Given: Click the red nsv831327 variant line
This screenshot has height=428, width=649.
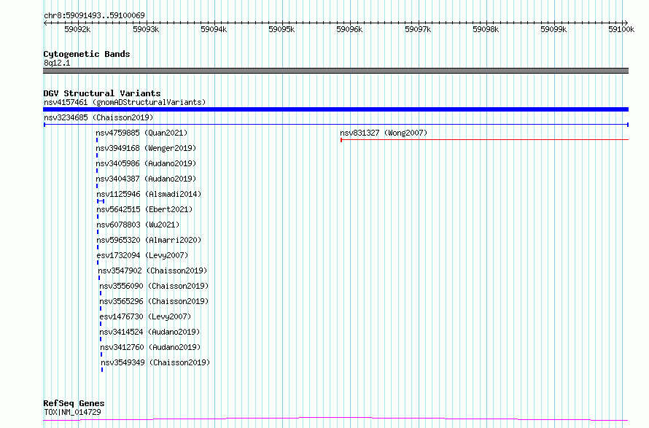Looking at the screenshot, I should (484, 140).
